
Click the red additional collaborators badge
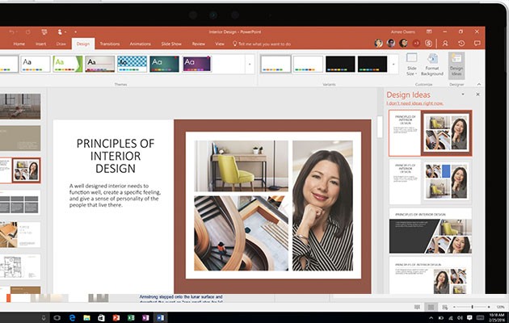tap(416, 43)
